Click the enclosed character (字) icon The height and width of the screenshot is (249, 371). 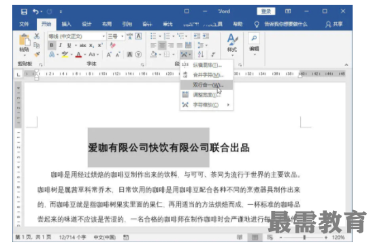[x=139, y=55]
